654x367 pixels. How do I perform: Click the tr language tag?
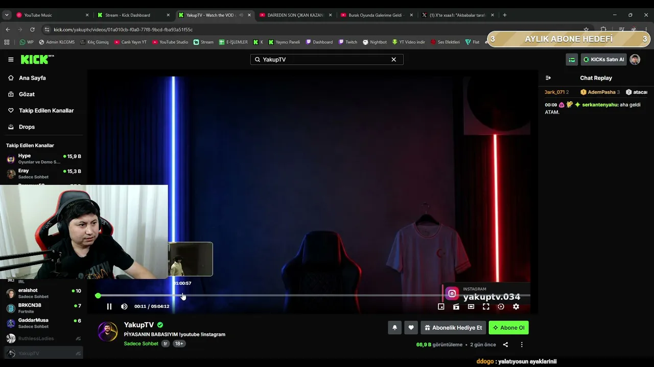(x=166, y=344)
